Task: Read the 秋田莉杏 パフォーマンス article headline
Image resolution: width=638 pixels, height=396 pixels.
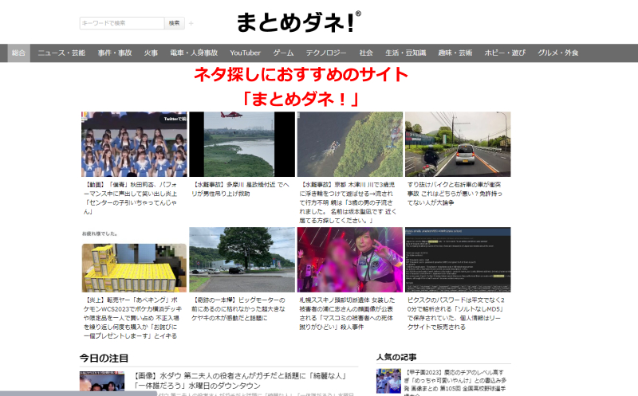Action: pyautogui.click(x=131, y=198)
